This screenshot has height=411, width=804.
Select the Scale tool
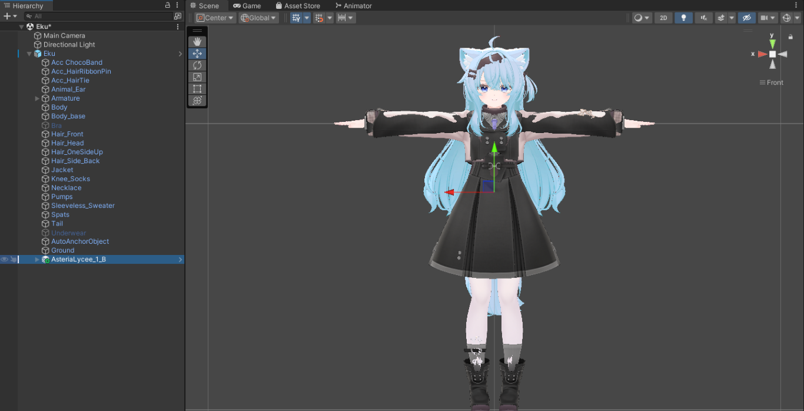(x=197, y=77)
